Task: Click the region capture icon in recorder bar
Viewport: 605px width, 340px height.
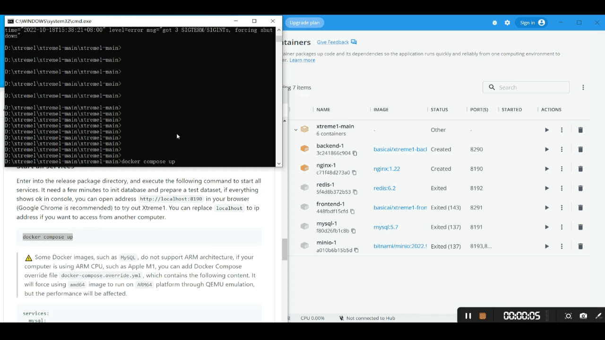Action: [568, 316]
